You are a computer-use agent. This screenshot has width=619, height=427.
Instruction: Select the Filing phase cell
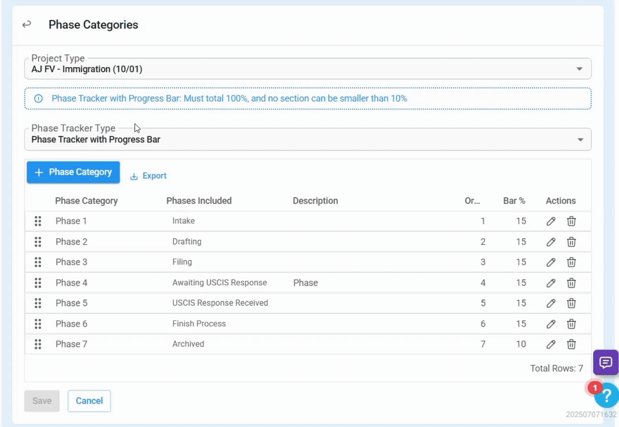point(182,262)
